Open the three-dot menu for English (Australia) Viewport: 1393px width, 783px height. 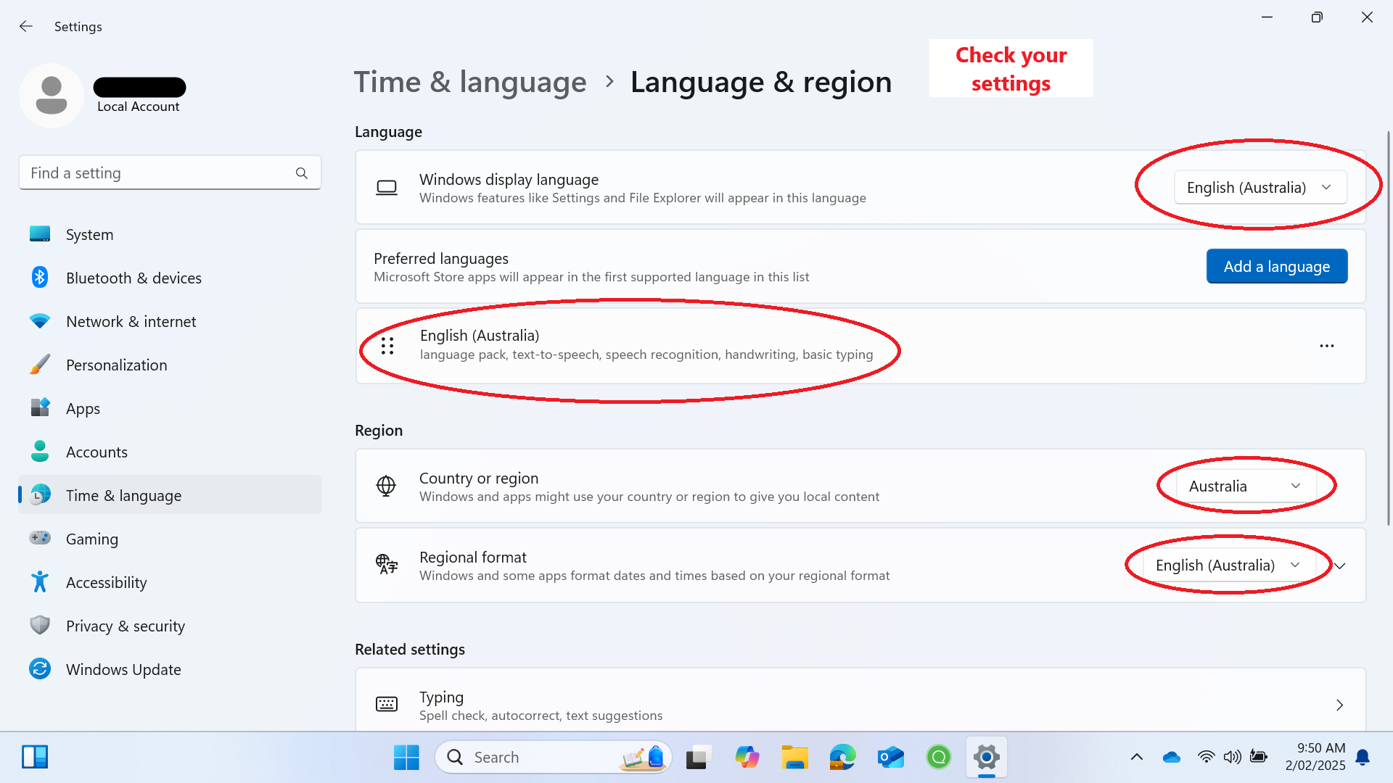click(1326, 346)
